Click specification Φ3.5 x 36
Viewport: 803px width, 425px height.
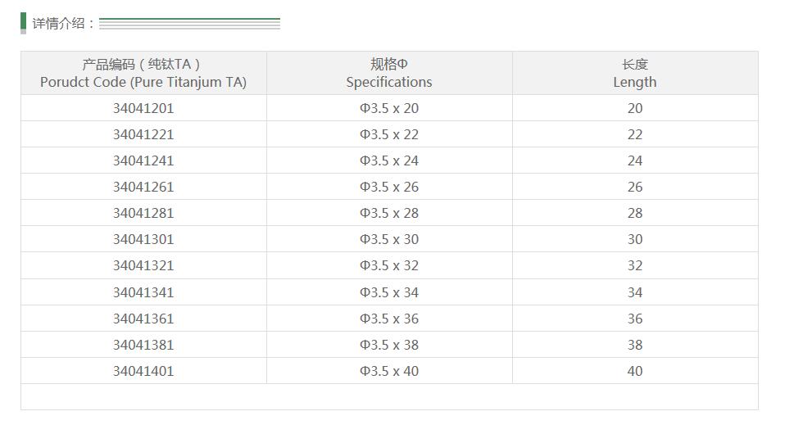tap(389, 319)
